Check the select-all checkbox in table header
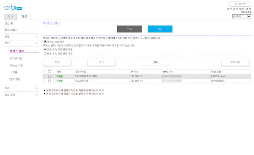Viewport: 254px width, 155px height. click(50, 72)
